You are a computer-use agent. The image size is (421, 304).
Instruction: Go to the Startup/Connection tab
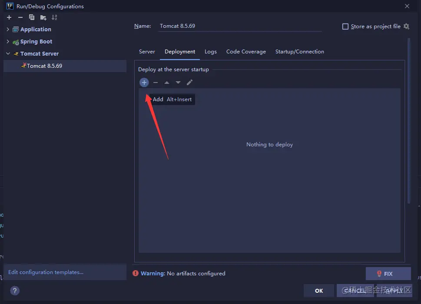[300, 52]
